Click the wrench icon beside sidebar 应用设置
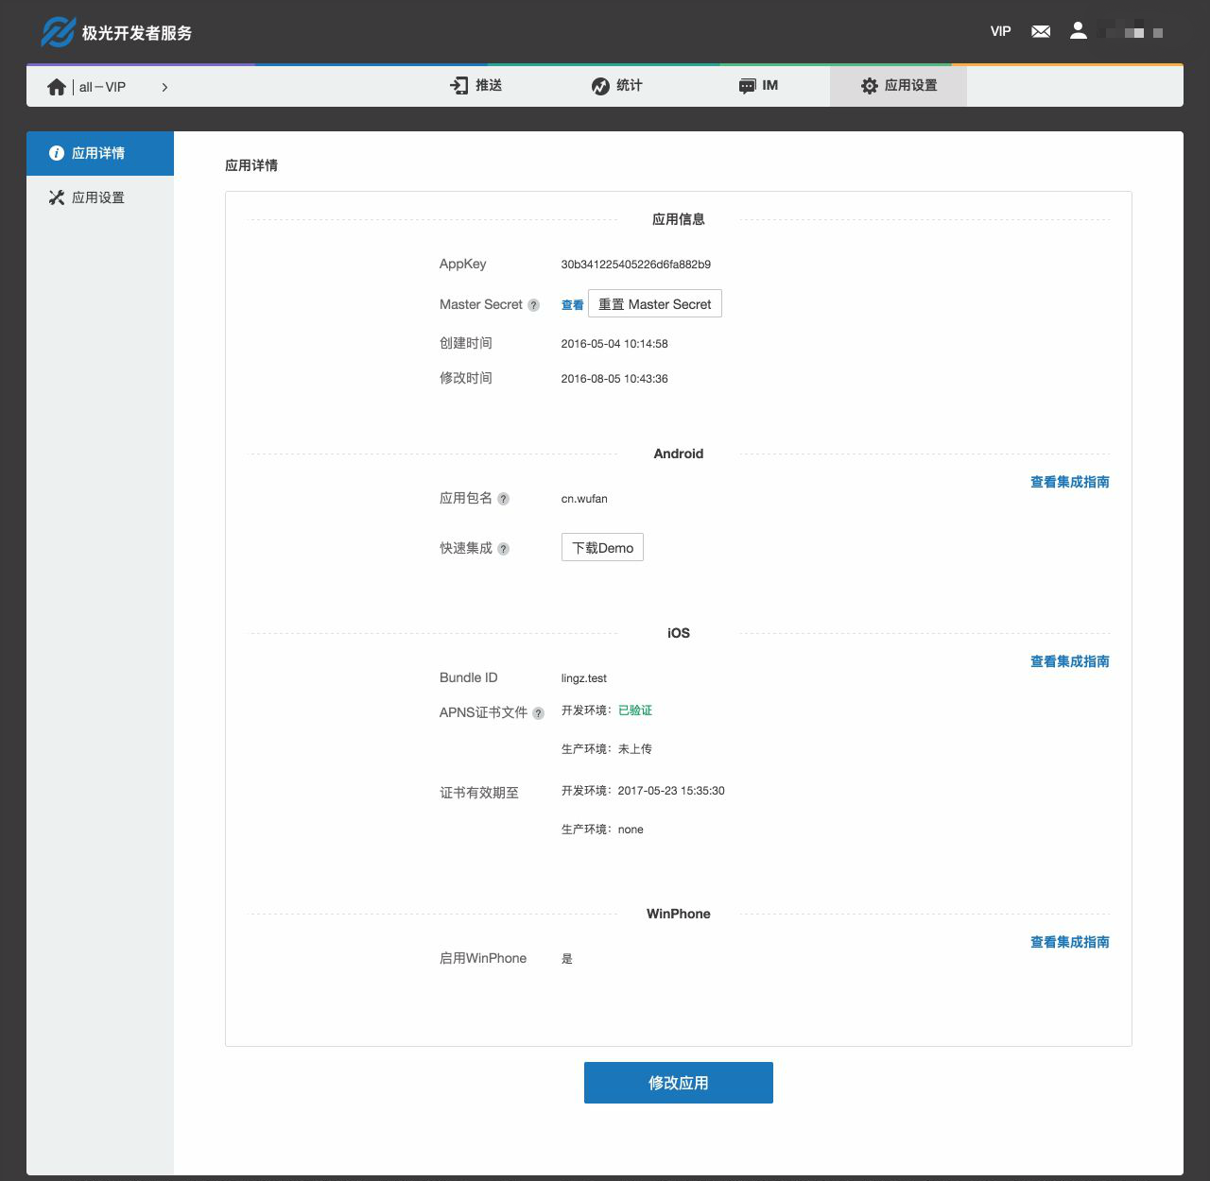This screenshot has width=1210, height=1181. (x=55, y=197)
